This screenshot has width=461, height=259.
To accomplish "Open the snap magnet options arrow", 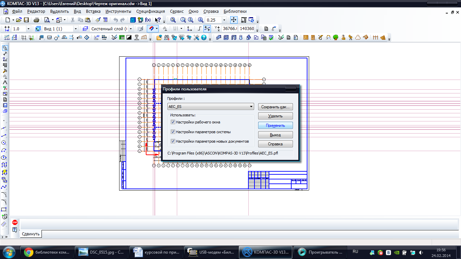I will [x=157, y=29].
